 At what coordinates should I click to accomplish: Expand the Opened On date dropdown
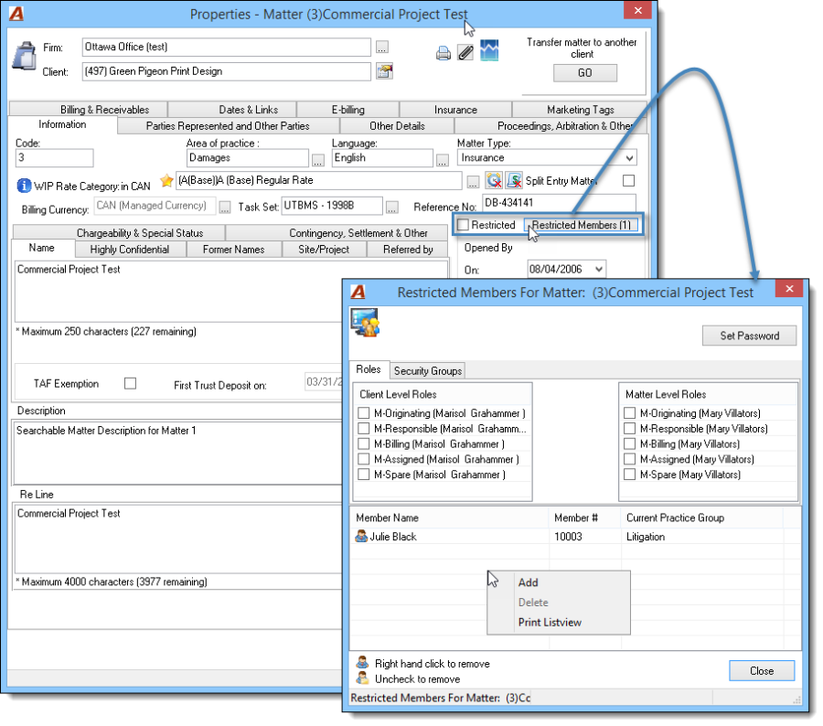pyautogui.click(x=599, y=270)
